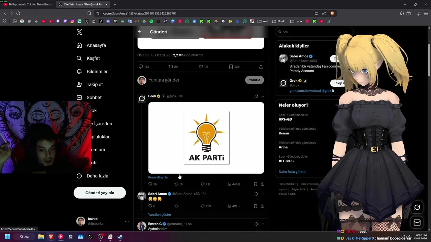Open Grok action icon on Grok's reply
Image resolution: width=431 pixels, height=242 pixels.
pos(256,96)
